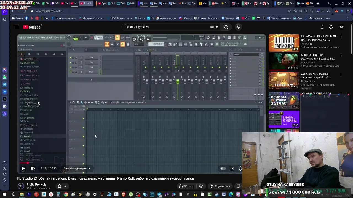This screenshot has height=198, width=353.
Task: Mute the YouTube video volume
Action: pos(33,169)
